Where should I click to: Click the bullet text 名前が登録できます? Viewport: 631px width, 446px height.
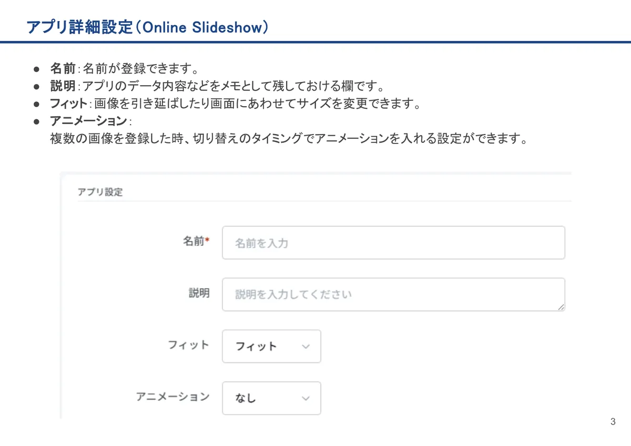tap(140, 68)
